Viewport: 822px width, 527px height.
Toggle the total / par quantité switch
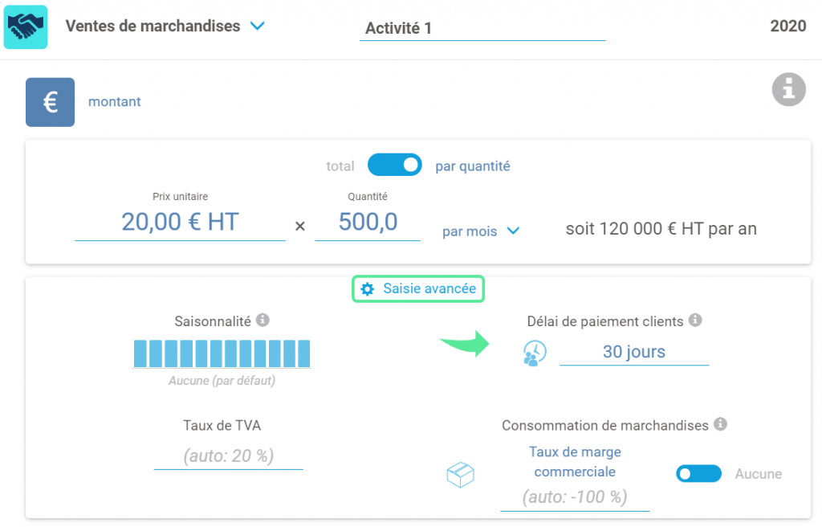[x=395, y=165]
